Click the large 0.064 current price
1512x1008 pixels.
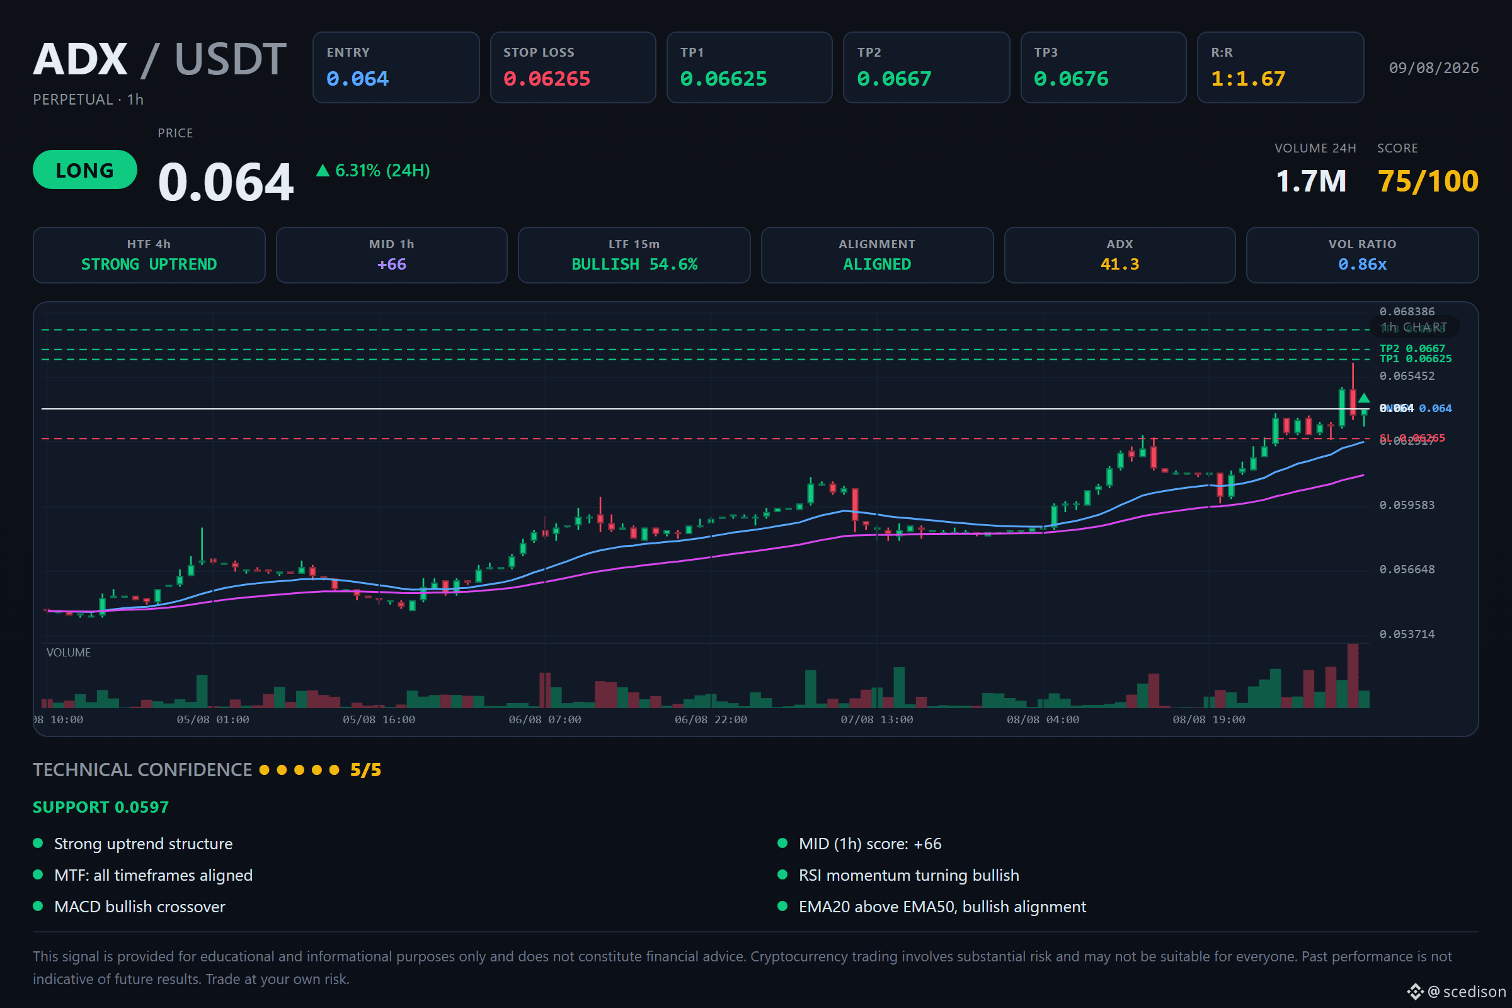(x=226, y=182)
